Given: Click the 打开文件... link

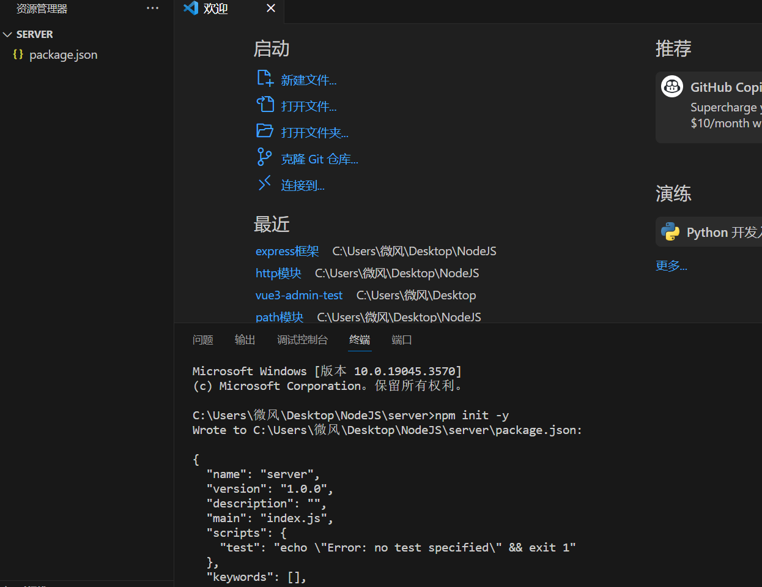Looking at the screenshot, I should tap(309, 107).
